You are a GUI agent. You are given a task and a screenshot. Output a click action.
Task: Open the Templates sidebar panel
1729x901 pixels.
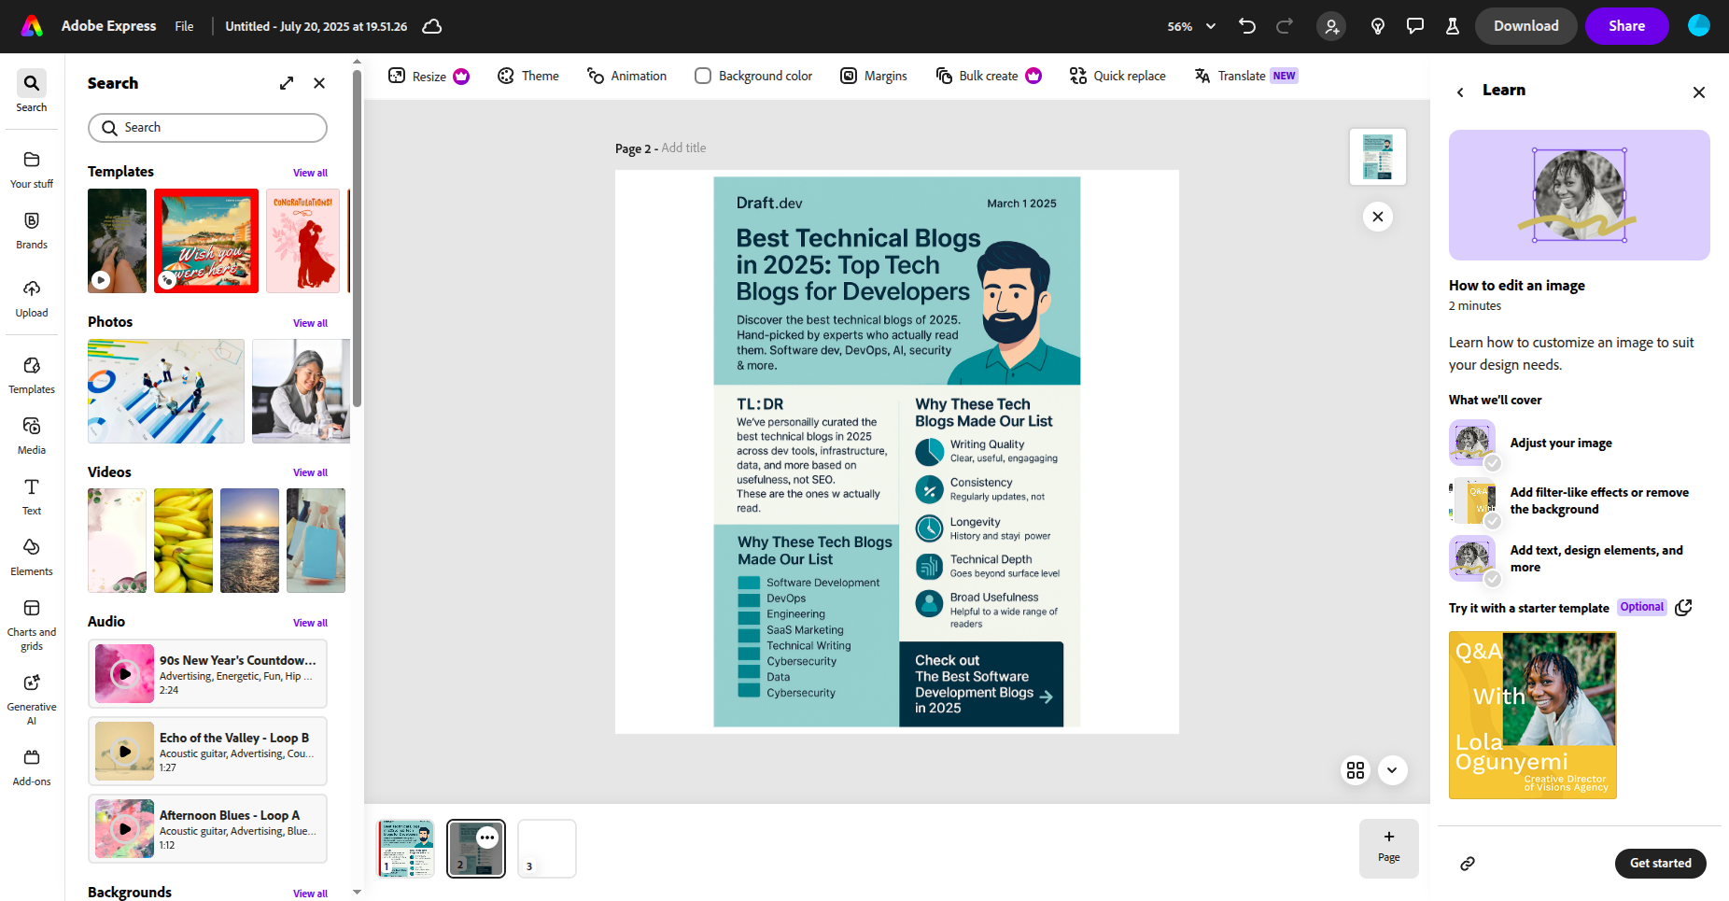(x=32, y=374)
